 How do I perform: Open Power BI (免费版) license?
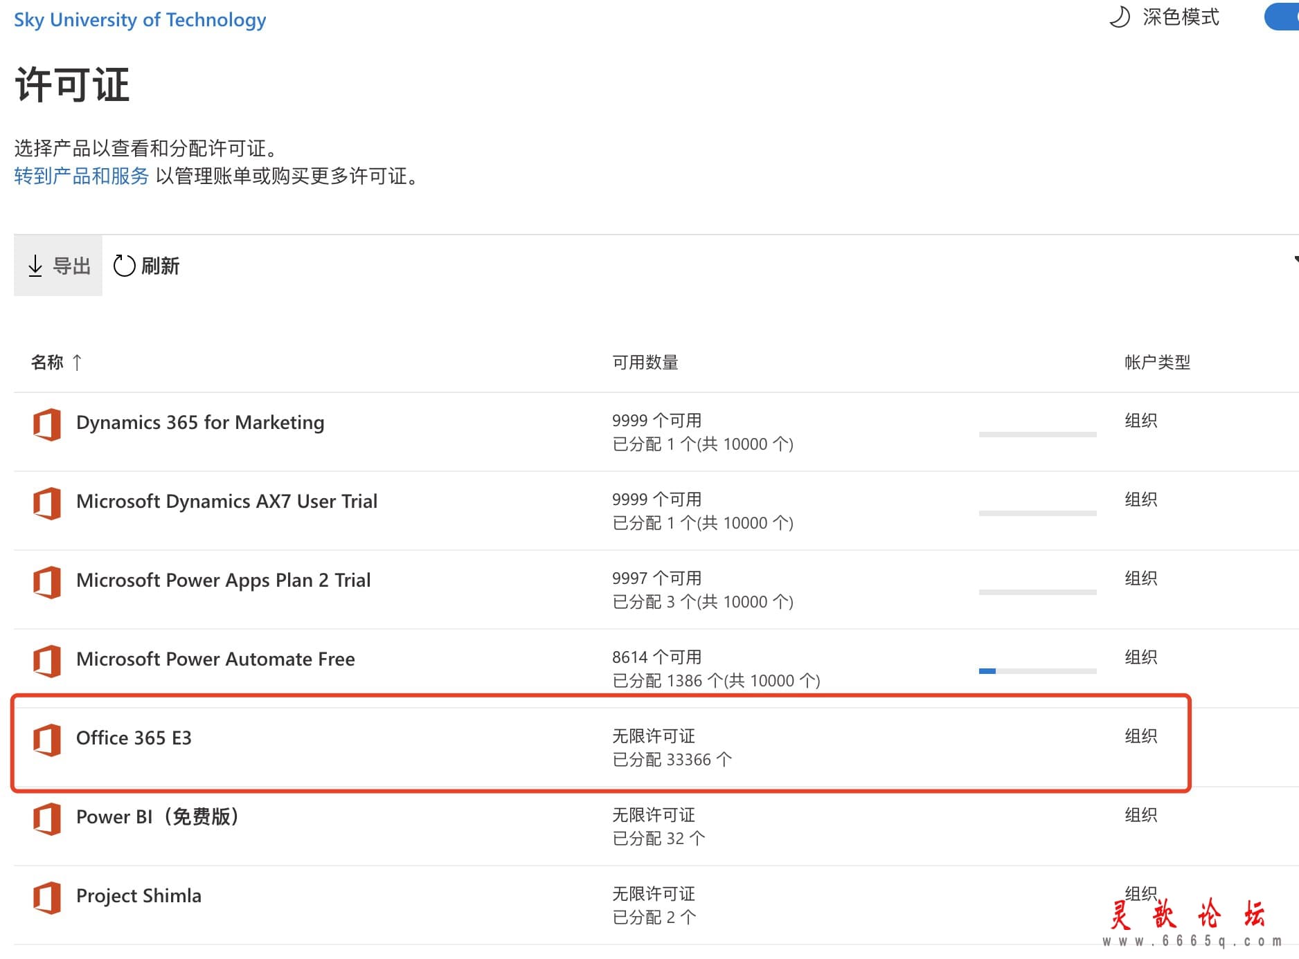tap(157, 816)
